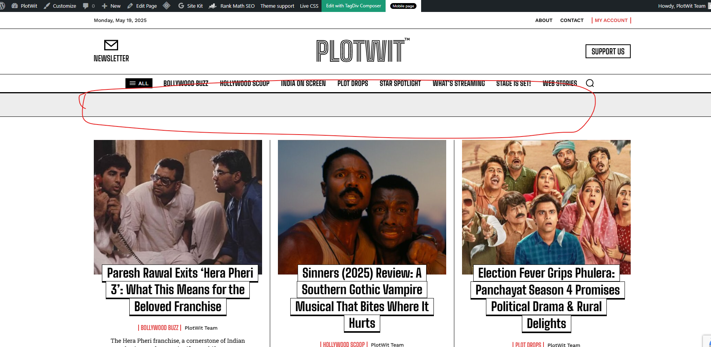Switch to the Mobile page editor
Image resolution: width=711 pixels, height=347 pixels.
coord(403,6)
